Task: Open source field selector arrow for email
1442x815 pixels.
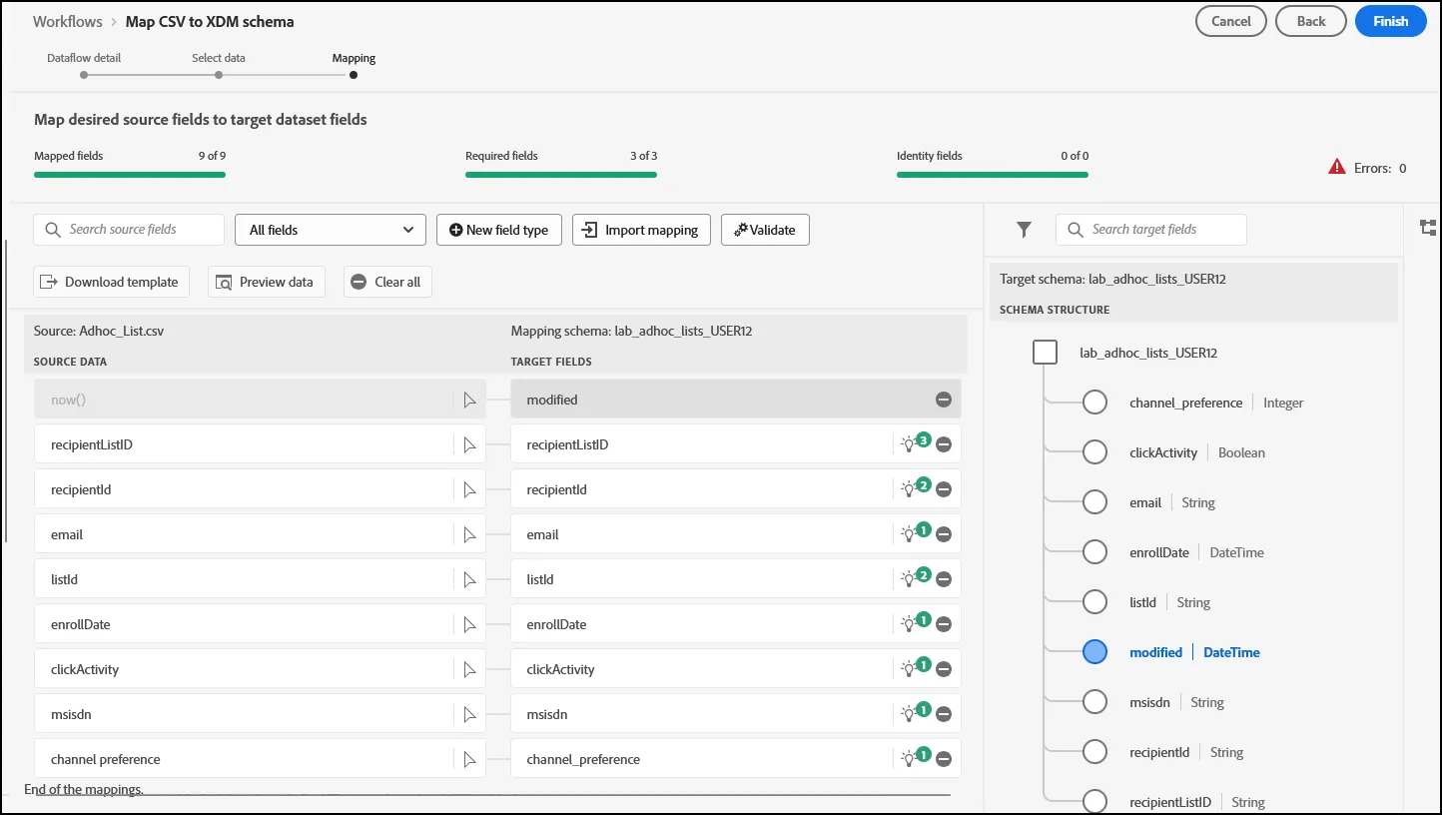Action: [470, 534]
